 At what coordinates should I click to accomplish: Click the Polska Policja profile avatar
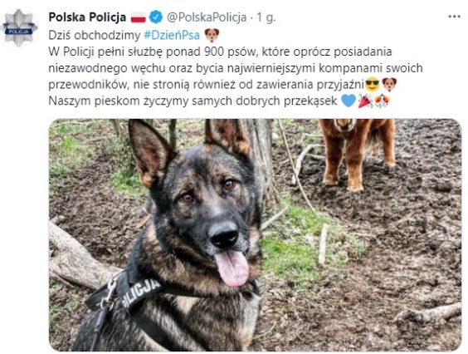pos(19,27)
